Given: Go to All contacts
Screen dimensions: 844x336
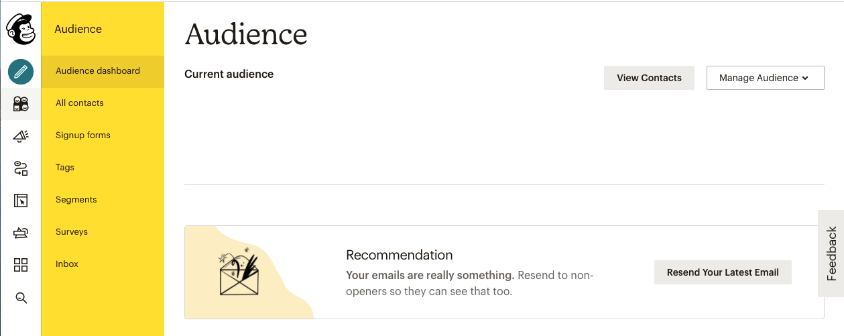Looking at the screenshot, I should pyautogui.click(x=80, y=103).
